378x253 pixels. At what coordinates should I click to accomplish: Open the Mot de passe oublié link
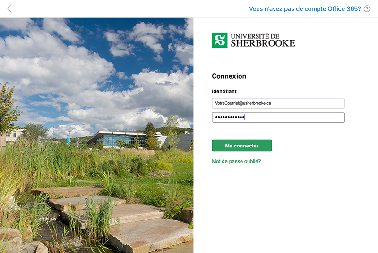236,161
